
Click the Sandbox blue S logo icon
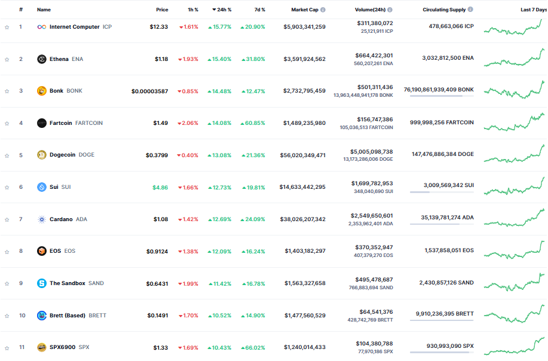[42, 283]
